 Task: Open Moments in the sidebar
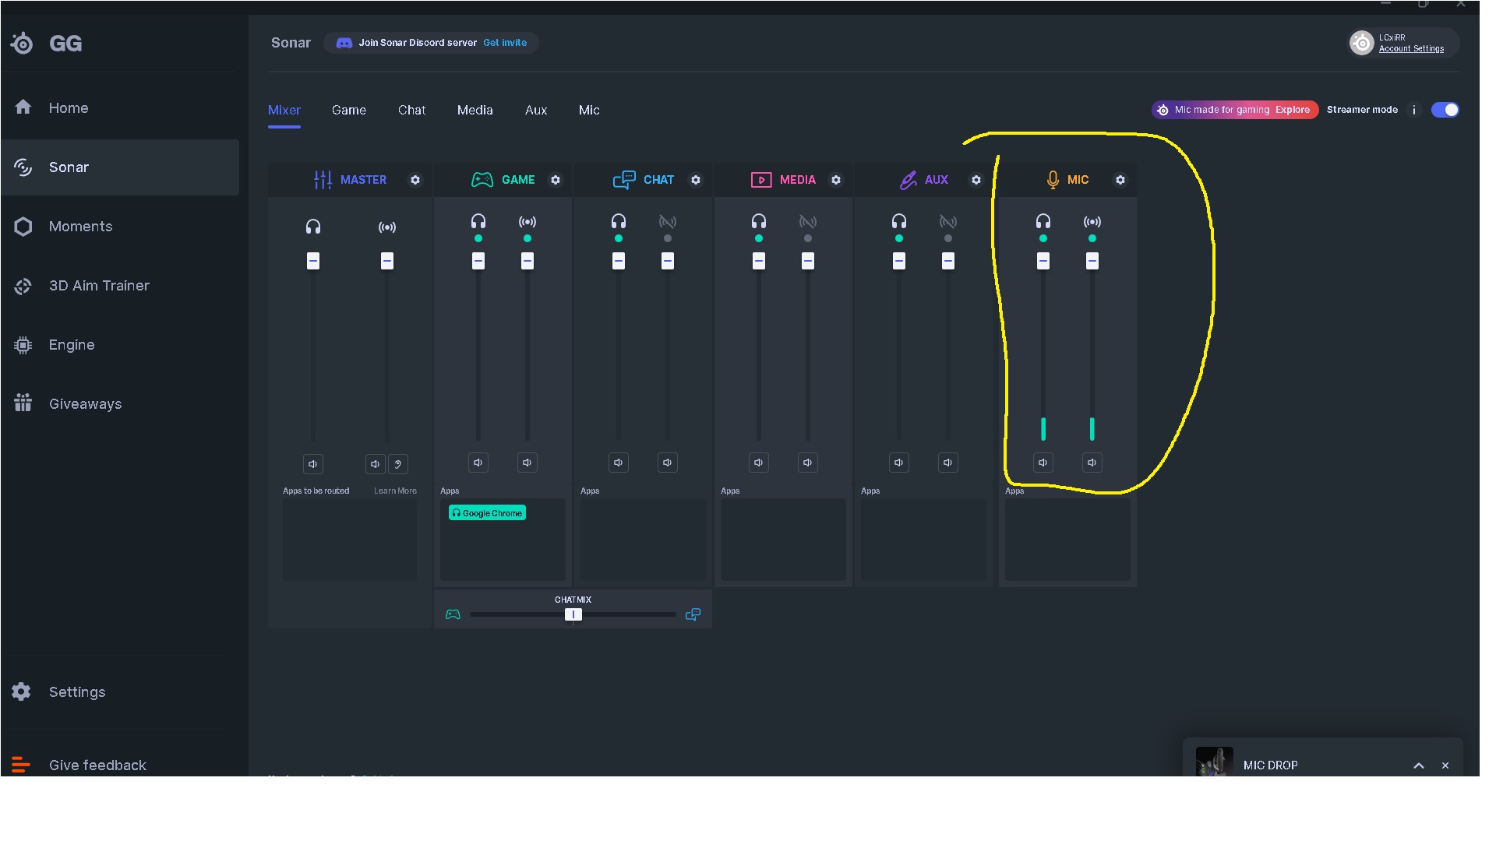[80, 227]
